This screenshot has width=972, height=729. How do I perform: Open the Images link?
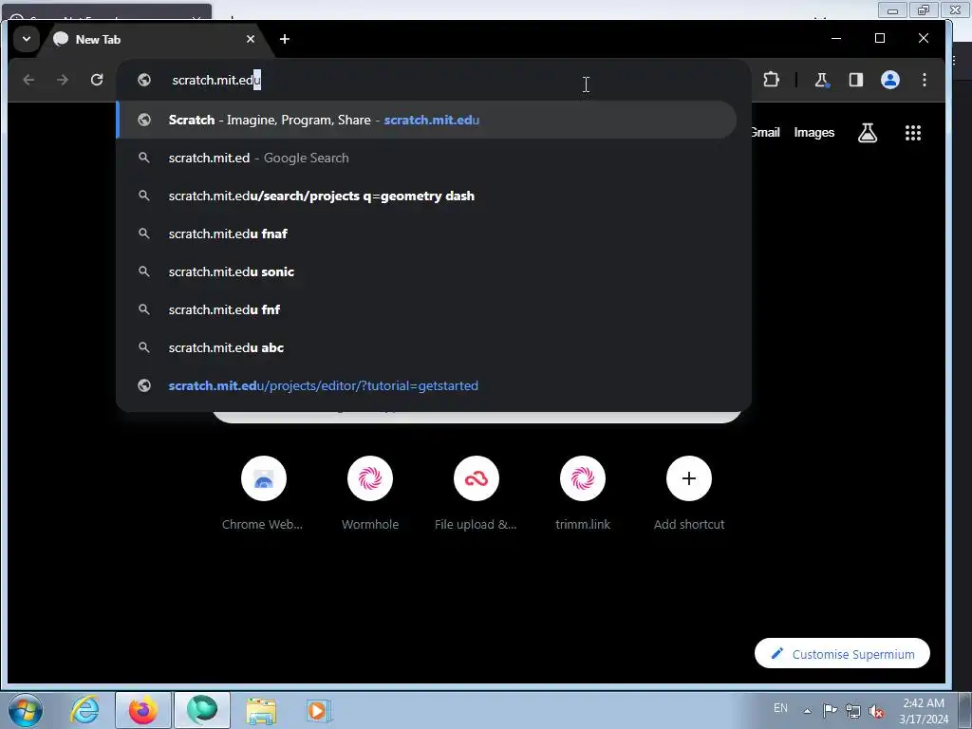(x=813, y=132)
